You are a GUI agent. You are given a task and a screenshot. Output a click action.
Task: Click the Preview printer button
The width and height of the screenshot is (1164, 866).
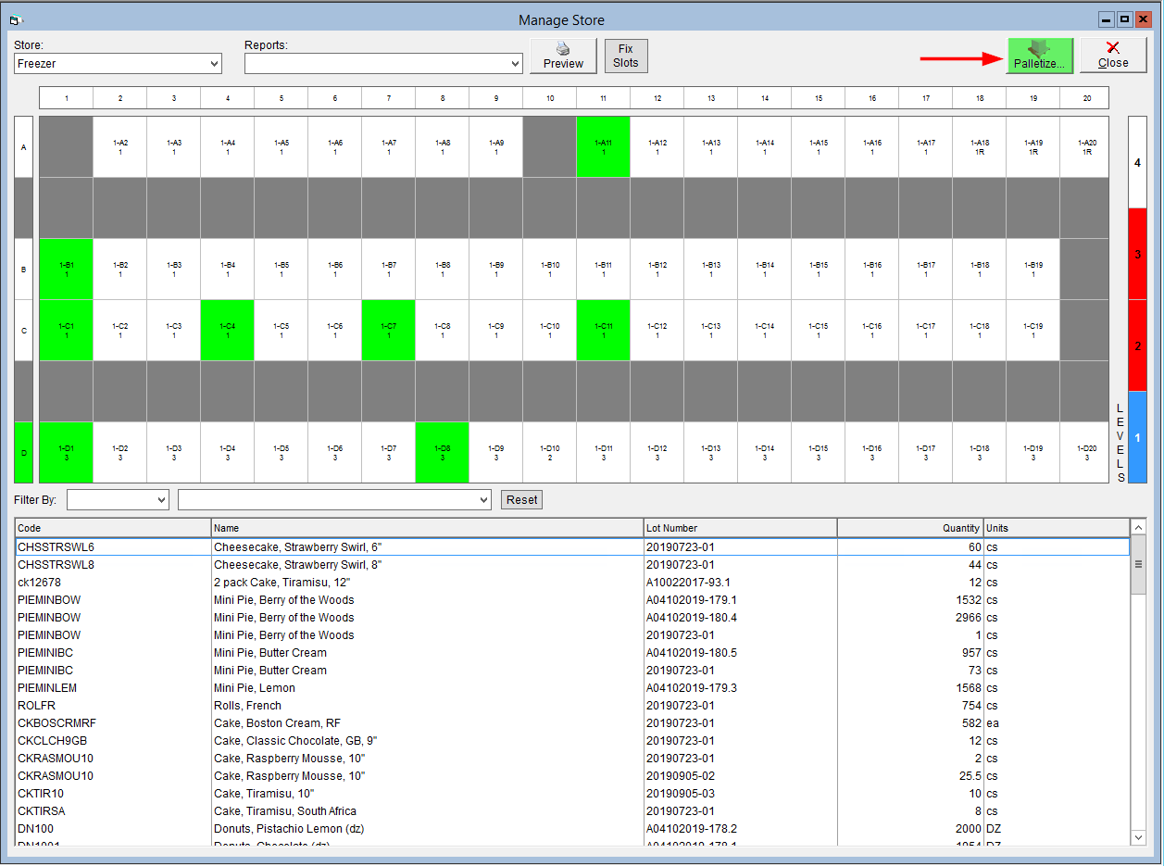coord(563,56)
